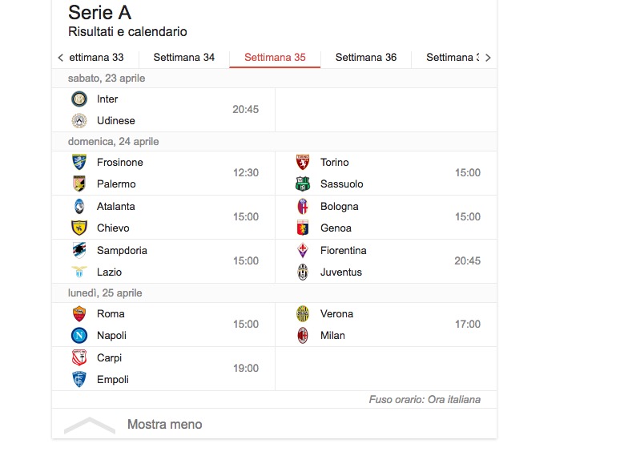
Task: Click the Roma club logo
Action: pyautogui.click(x=79, y=314)
